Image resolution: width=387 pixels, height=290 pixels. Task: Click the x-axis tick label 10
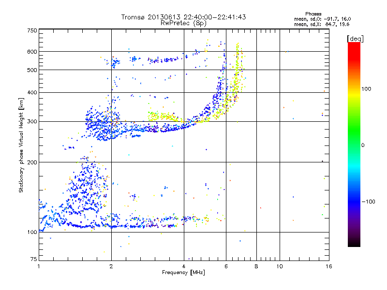click(280, 266)
